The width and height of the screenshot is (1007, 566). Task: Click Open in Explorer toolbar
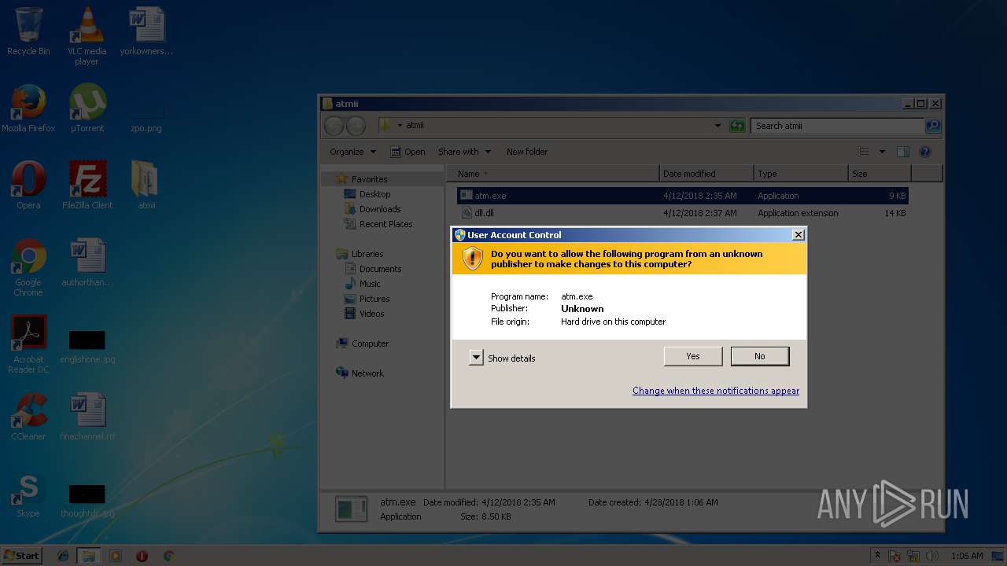pyautogui.click(x=408, y=152)
